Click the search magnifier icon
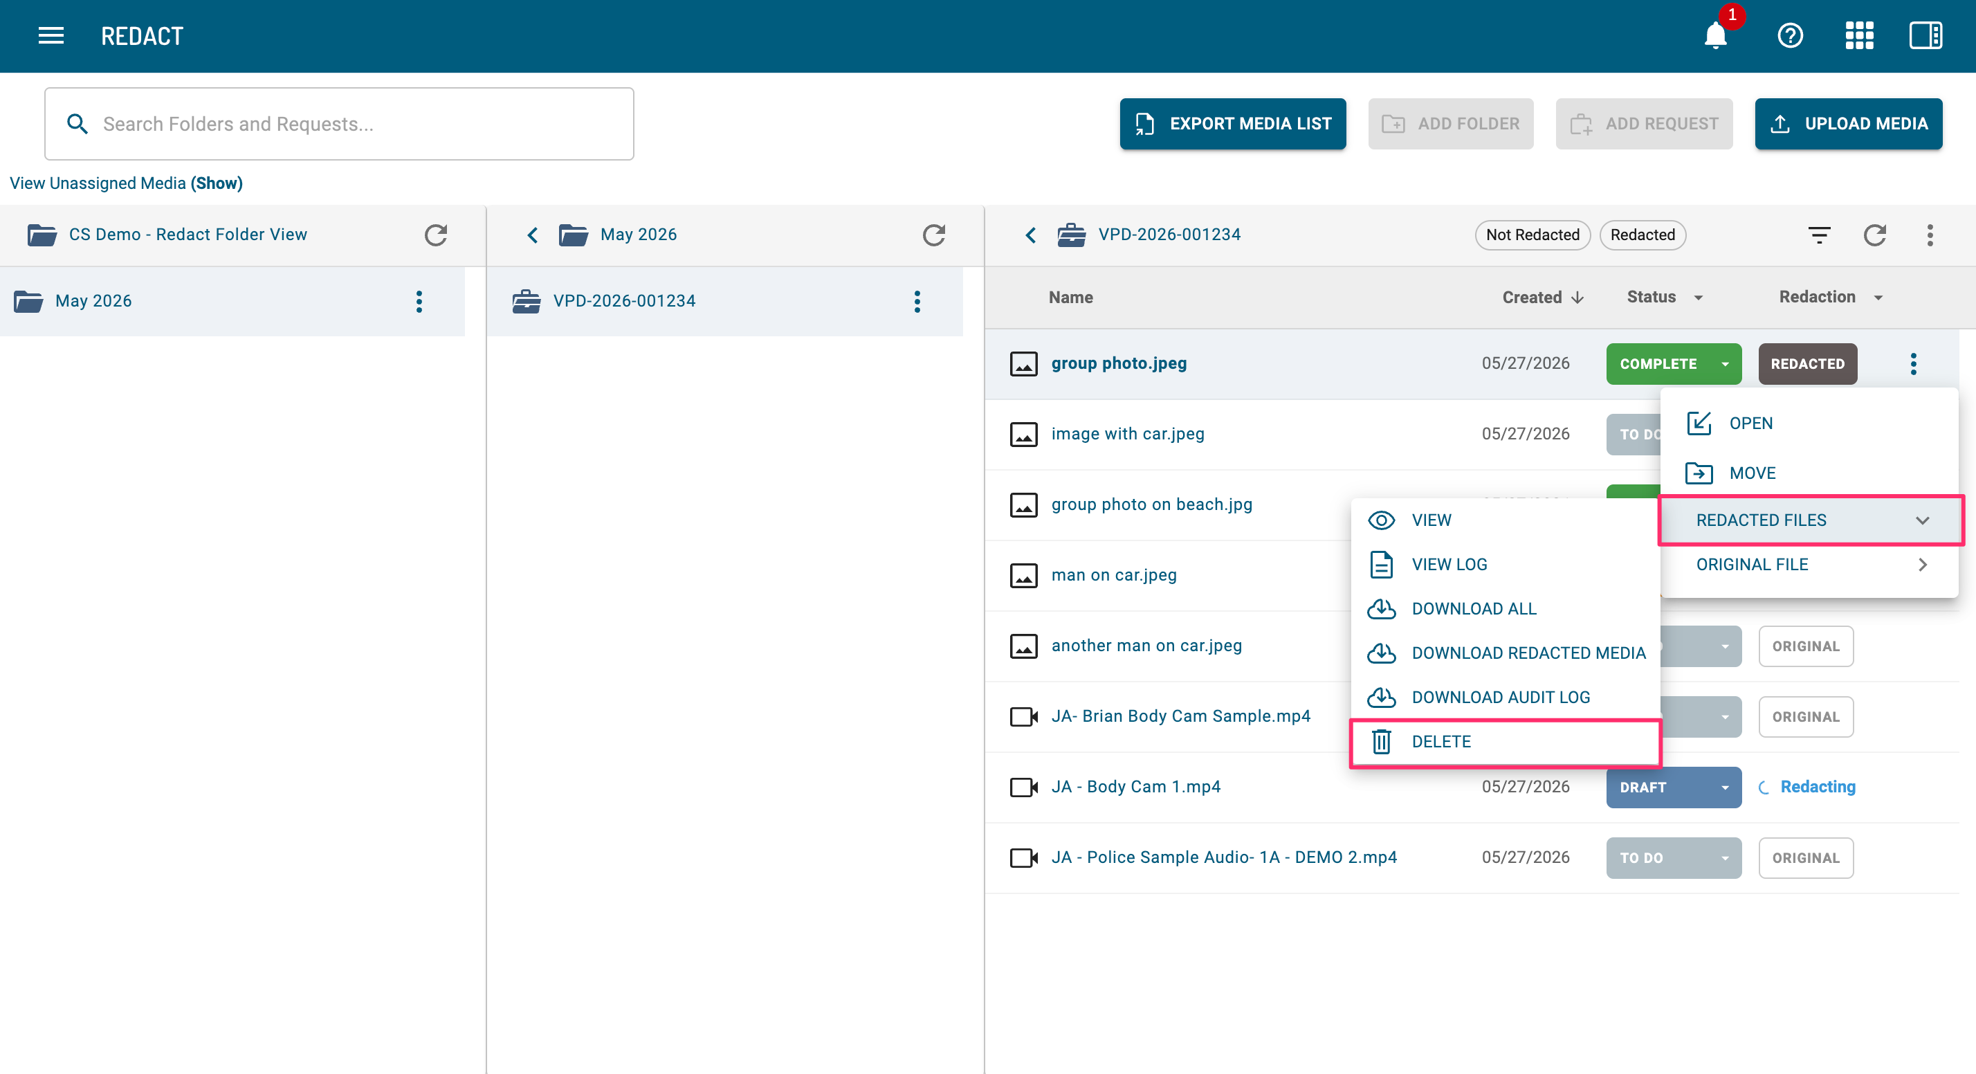This screenshot has width=1976, height=1074. point(77,123)
